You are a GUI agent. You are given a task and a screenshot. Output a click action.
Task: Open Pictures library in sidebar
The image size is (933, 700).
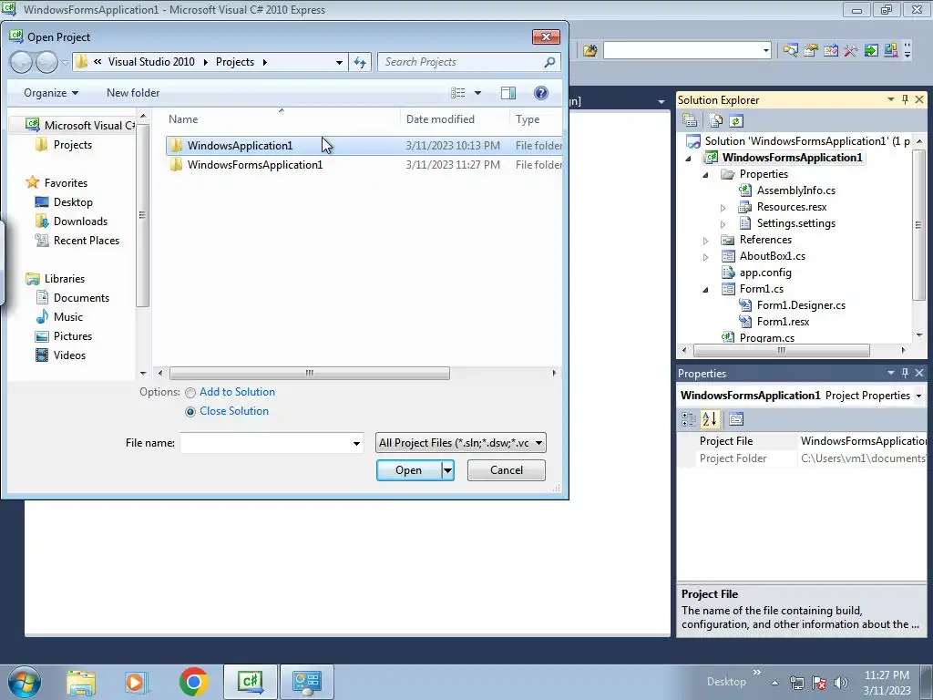click(x=73, y=335)
